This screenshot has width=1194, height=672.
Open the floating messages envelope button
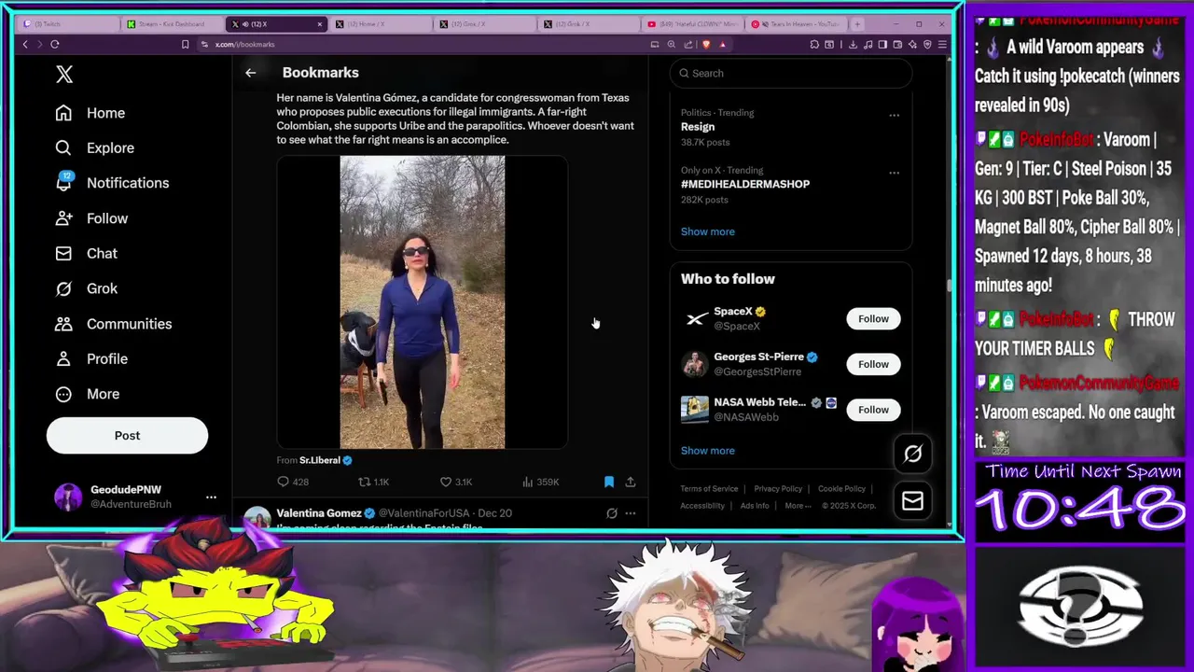(912, 501)
